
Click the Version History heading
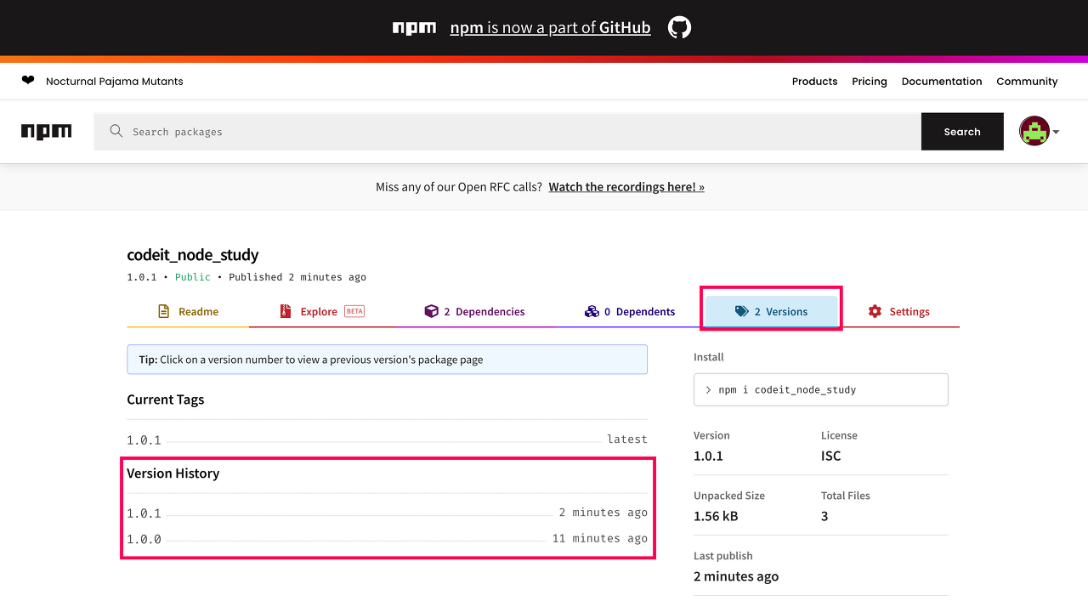(x=173, y=473)
